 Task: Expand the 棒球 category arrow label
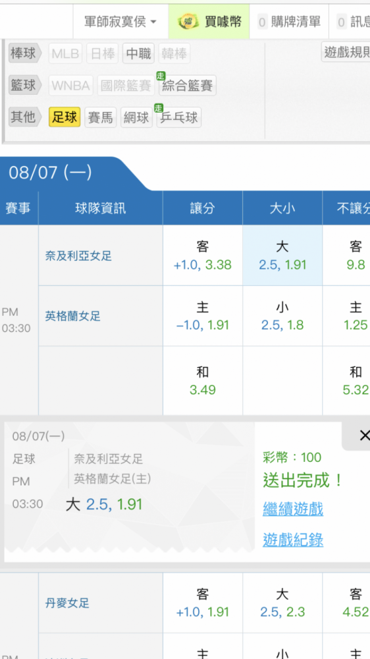[x=25, y=54]
